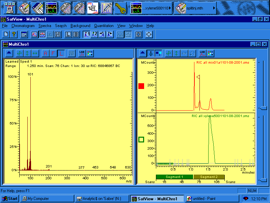Click the LAB peak icon in chromatogram toolbar
270x203 pixels.
pyautogui.click(x=202, y=53)
